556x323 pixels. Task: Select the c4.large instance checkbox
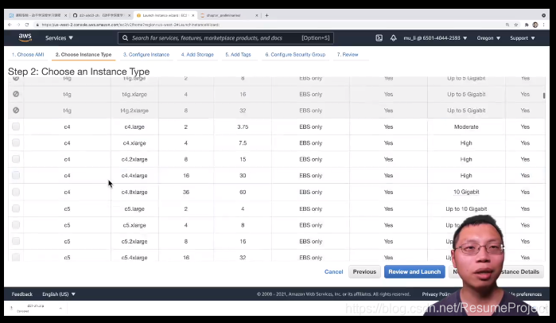coord(16,126)
